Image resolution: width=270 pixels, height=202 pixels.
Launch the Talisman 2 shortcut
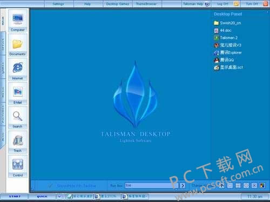[x=226, y=38]
